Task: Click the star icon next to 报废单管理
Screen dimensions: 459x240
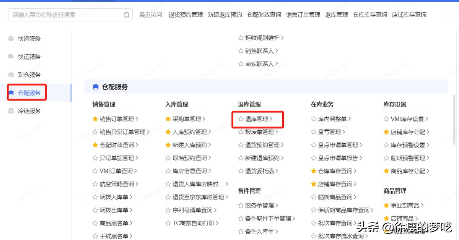Action: click(242, 133)
